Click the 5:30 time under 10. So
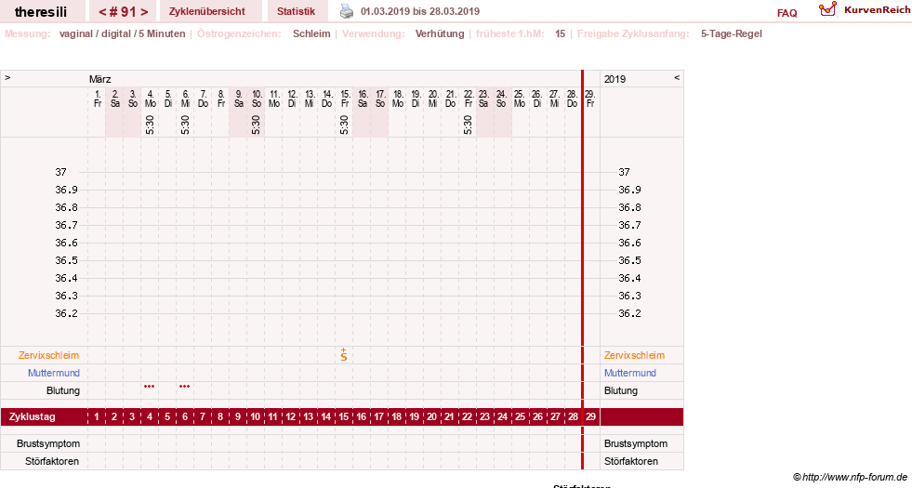This screenshot has width=912, height=488. tap(256, 125)
